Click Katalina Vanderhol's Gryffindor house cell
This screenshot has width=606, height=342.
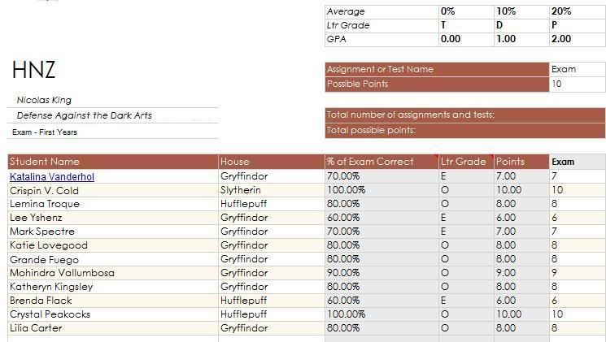272,176
